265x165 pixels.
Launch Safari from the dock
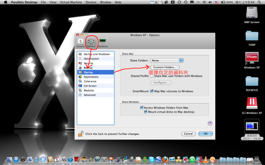click(36, 159)
